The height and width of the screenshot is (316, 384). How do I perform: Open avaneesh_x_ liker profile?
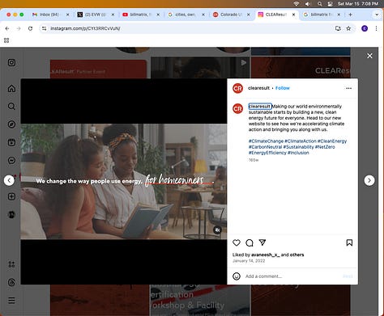(x=266, y=255)
